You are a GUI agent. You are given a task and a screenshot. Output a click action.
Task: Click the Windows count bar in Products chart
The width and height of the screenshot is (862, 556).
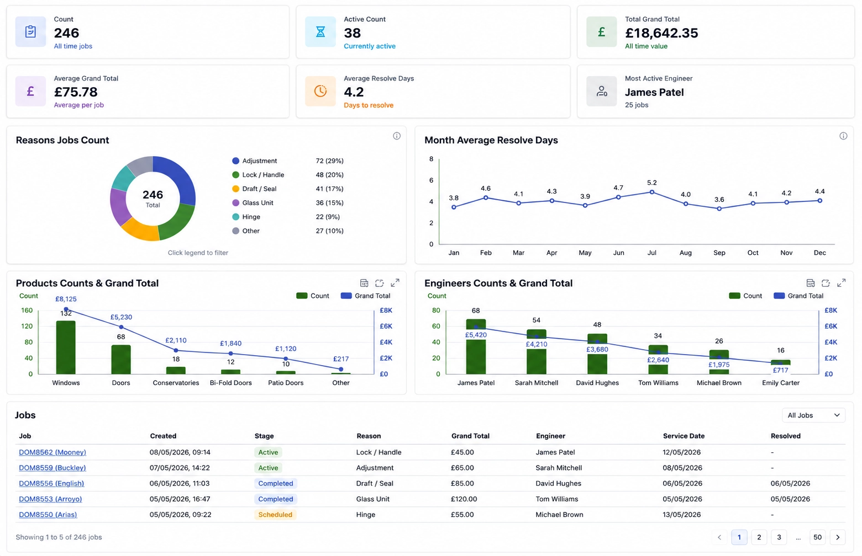coord(66,347)
